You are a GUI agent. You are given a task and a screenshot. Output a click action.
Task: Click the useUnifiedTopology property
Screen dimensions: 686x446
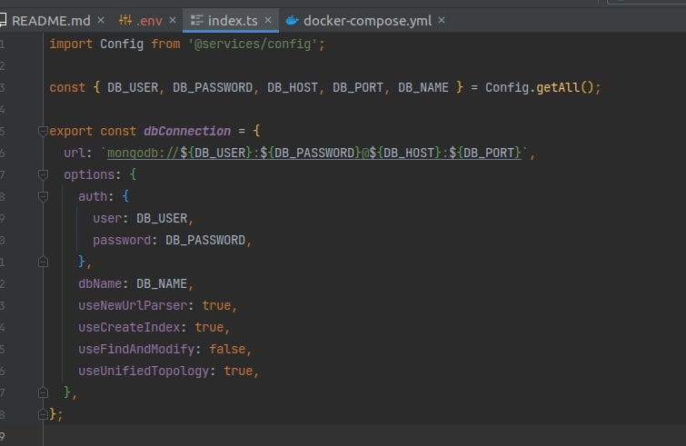pyautogui.click(x=144, y=371)
